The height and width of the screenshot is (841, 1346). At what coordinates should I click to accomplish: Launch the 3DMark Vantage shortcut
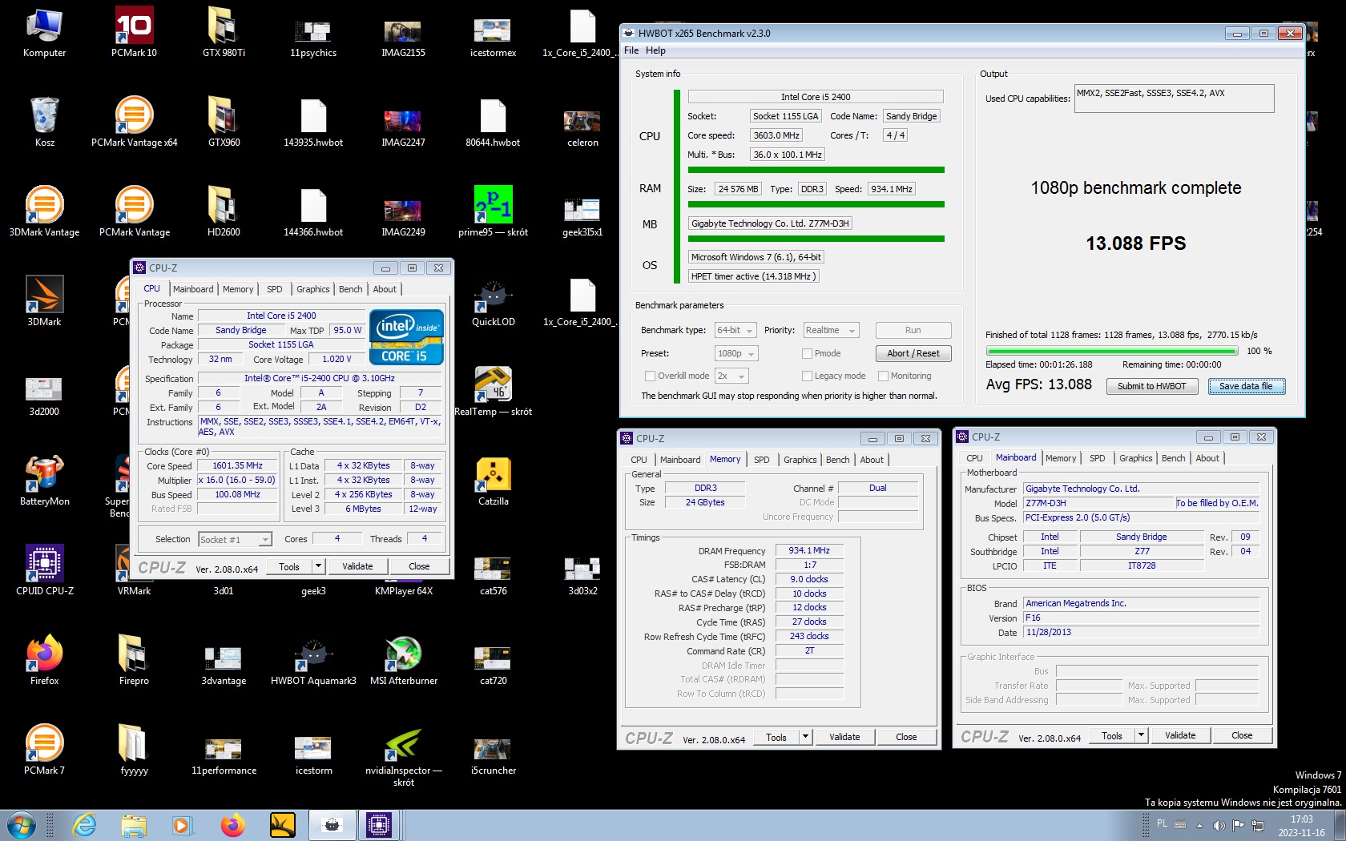click(x=45, y=212)
